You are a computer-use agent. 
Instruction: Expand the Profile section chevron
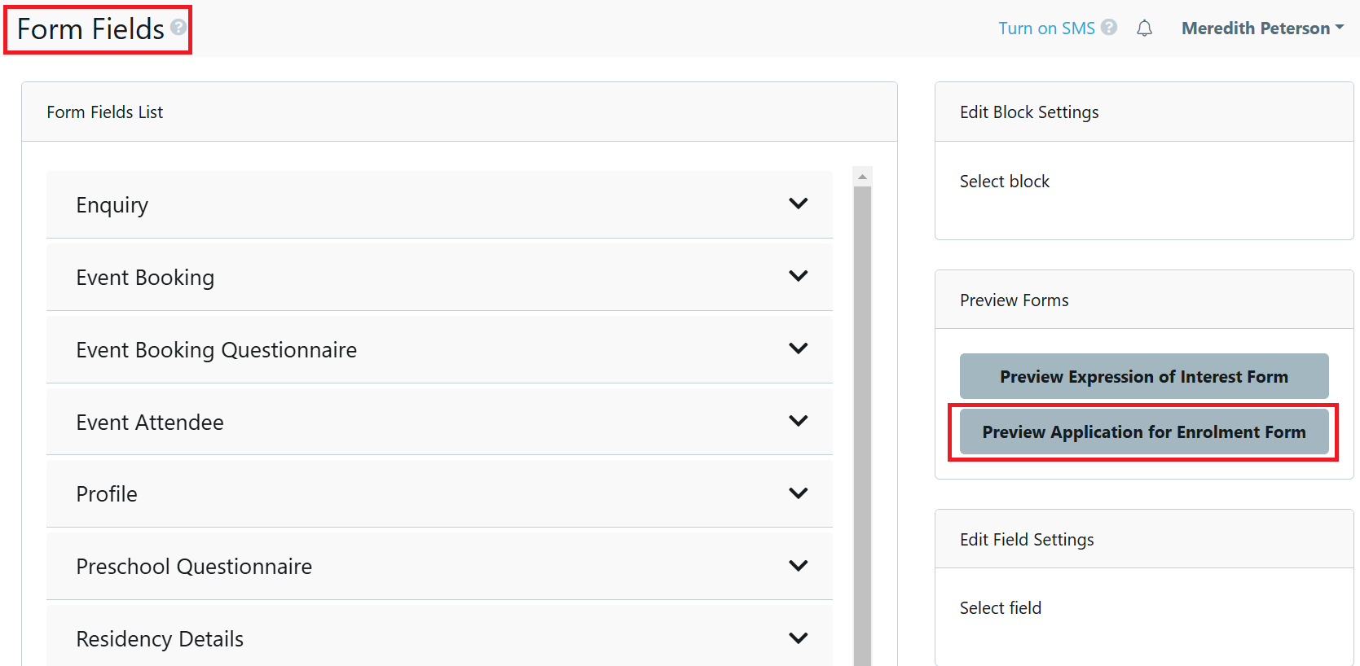(798, 493)
